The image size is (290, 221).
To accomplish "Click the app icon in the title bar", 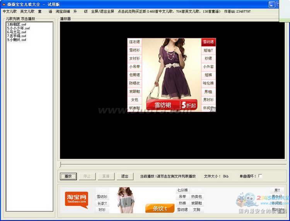I will (4, 4).
